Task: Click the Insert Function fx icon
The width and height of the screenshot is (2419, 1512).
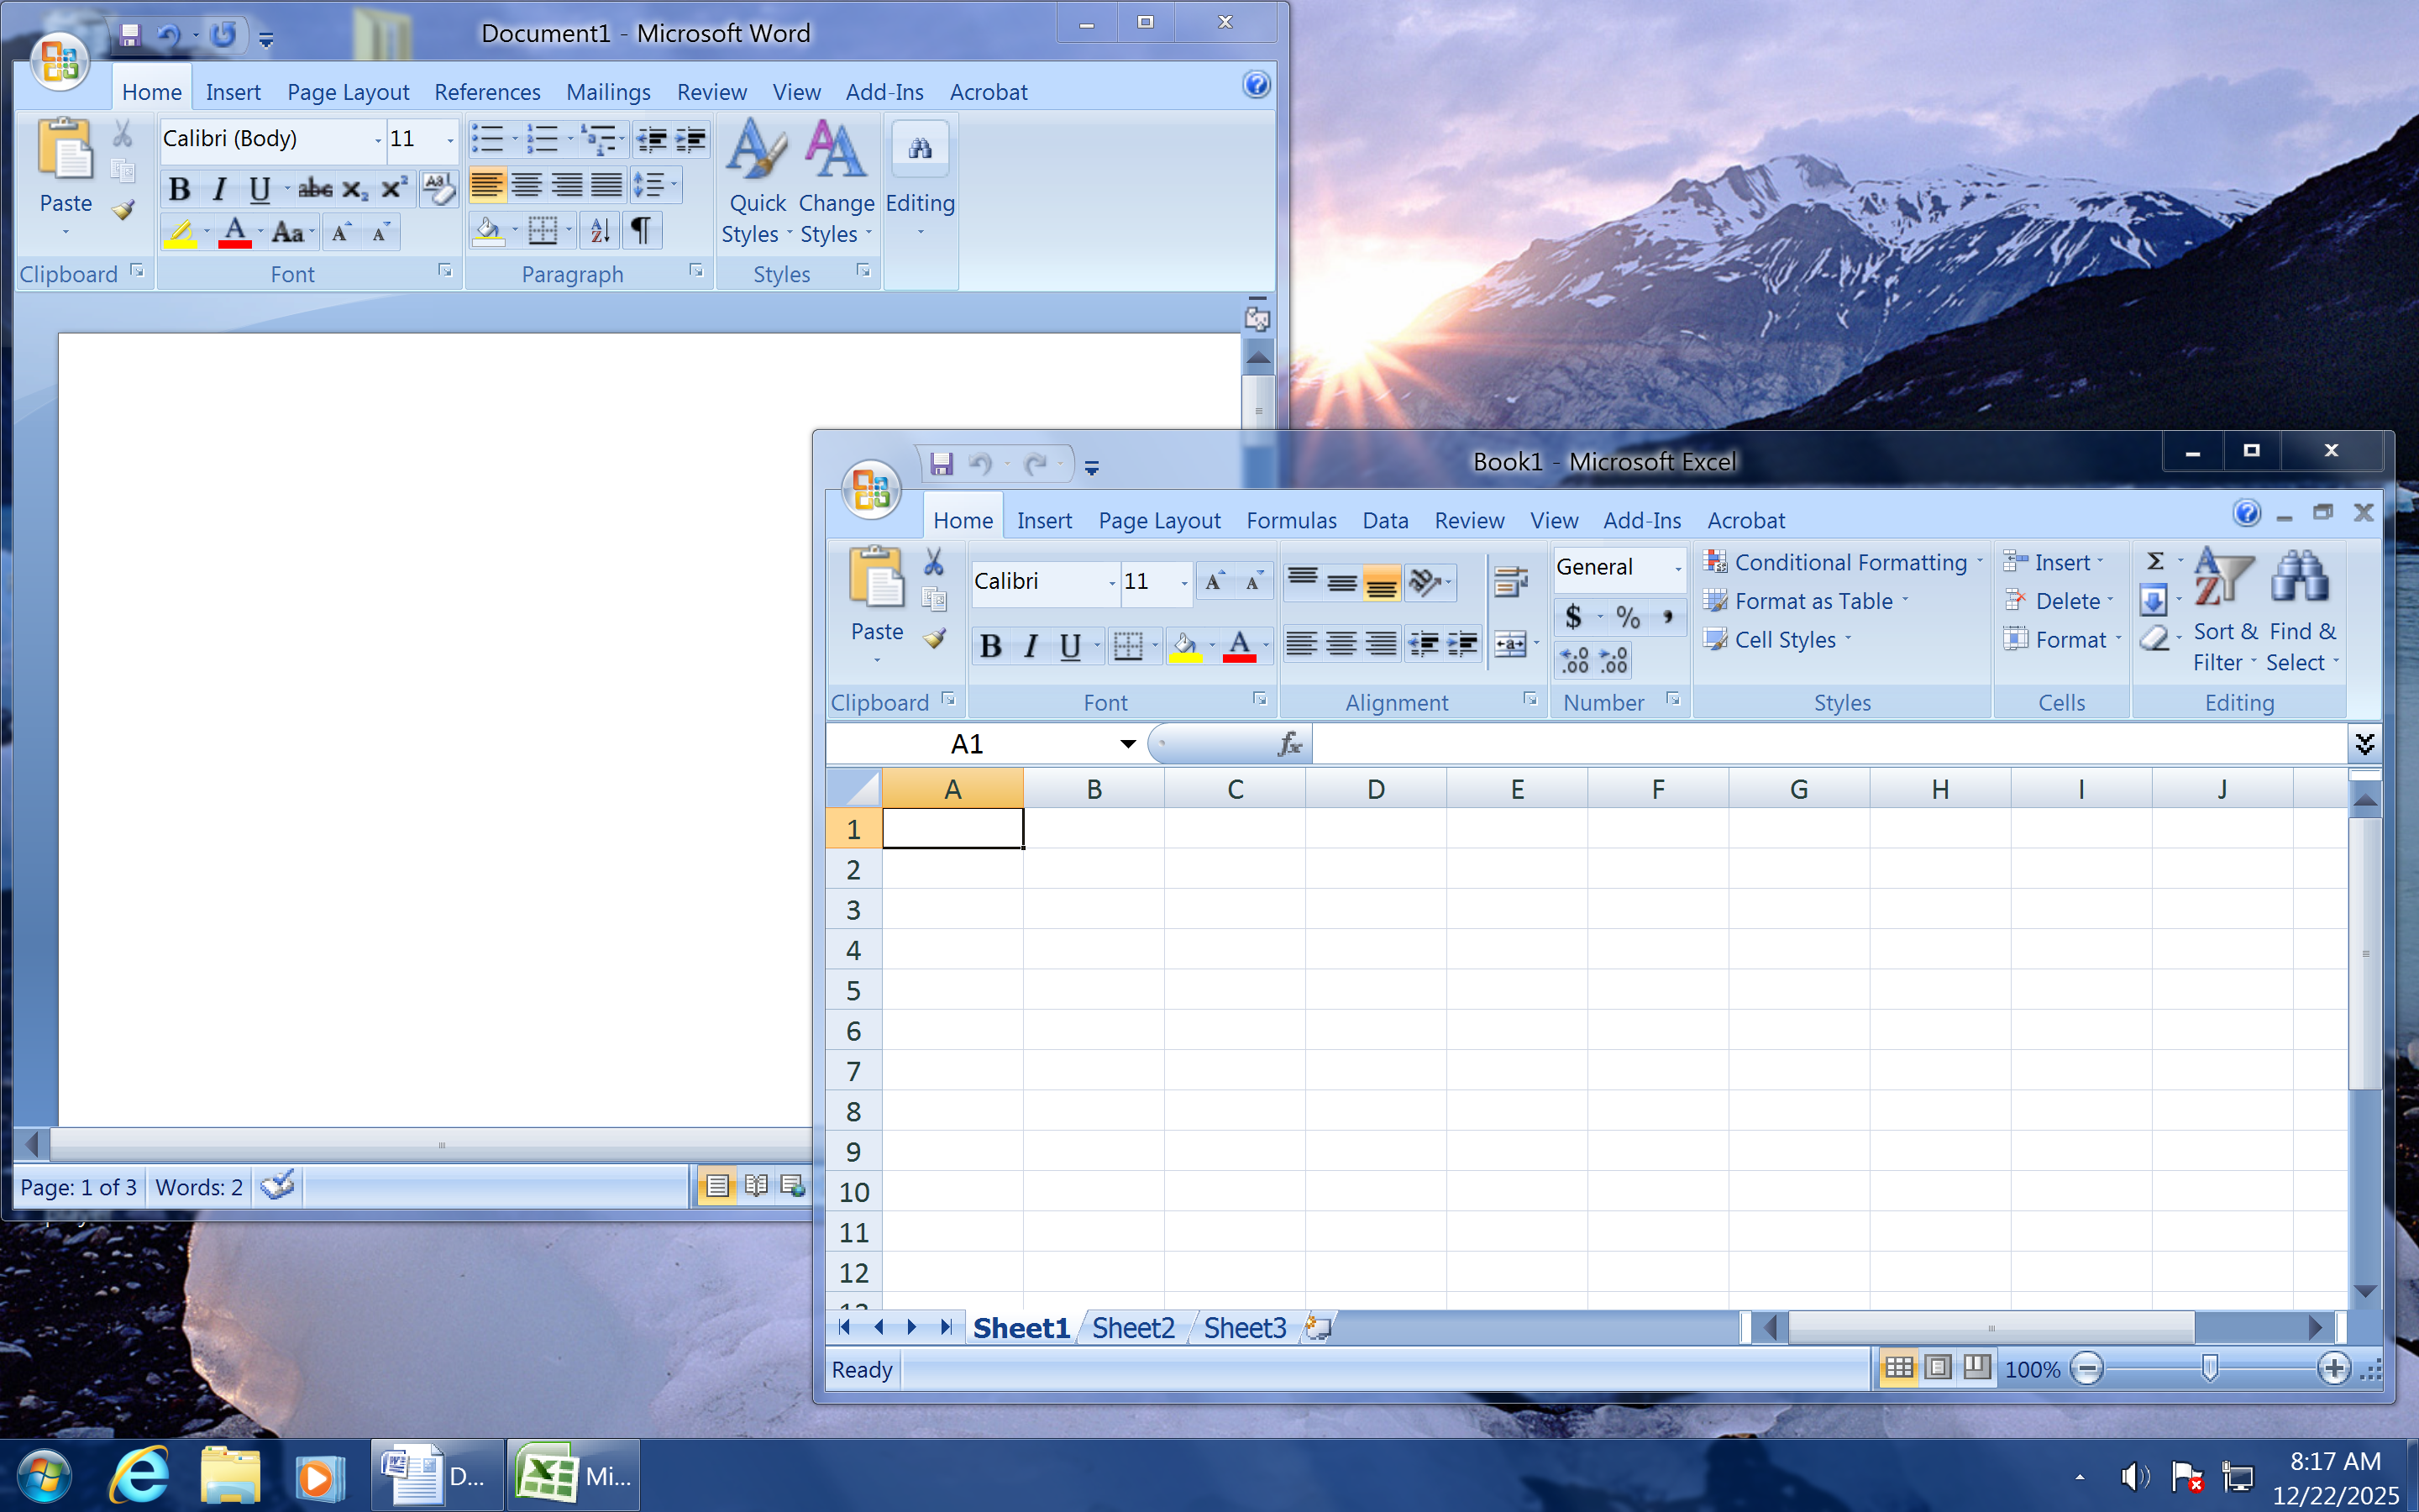Action: 1289,744
